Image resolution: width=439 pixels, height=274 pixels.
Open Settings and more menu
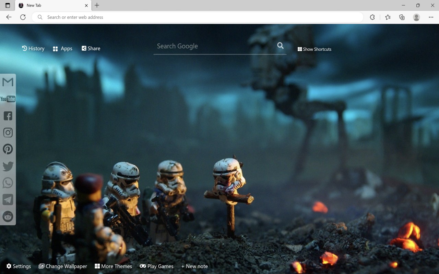[431, 17]
